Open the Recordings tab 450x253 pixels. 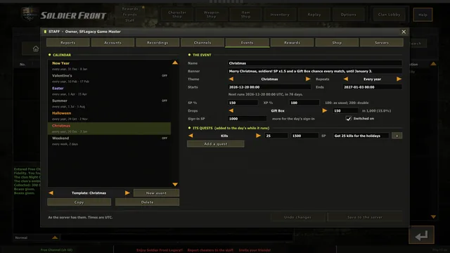click(157, 42)
